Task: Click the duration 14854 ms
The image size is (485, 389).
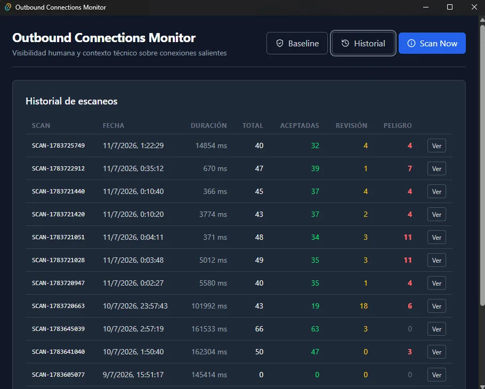Action: tap(211, 145)
